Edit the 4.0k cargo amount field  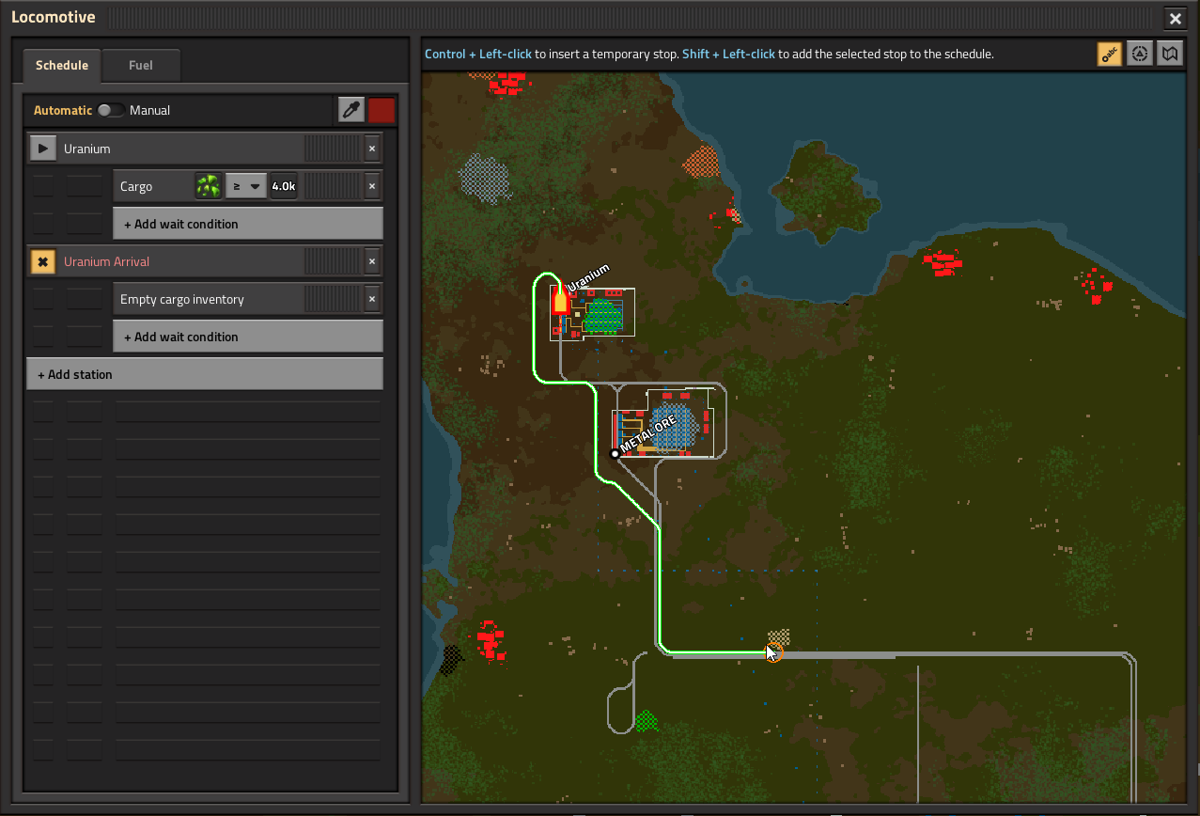[x=283, y=186]
